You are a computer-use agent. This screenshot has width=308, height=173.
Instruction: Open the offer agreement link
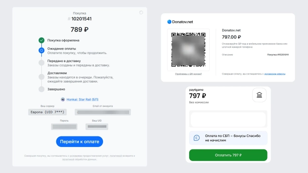[x=275, y=74]
